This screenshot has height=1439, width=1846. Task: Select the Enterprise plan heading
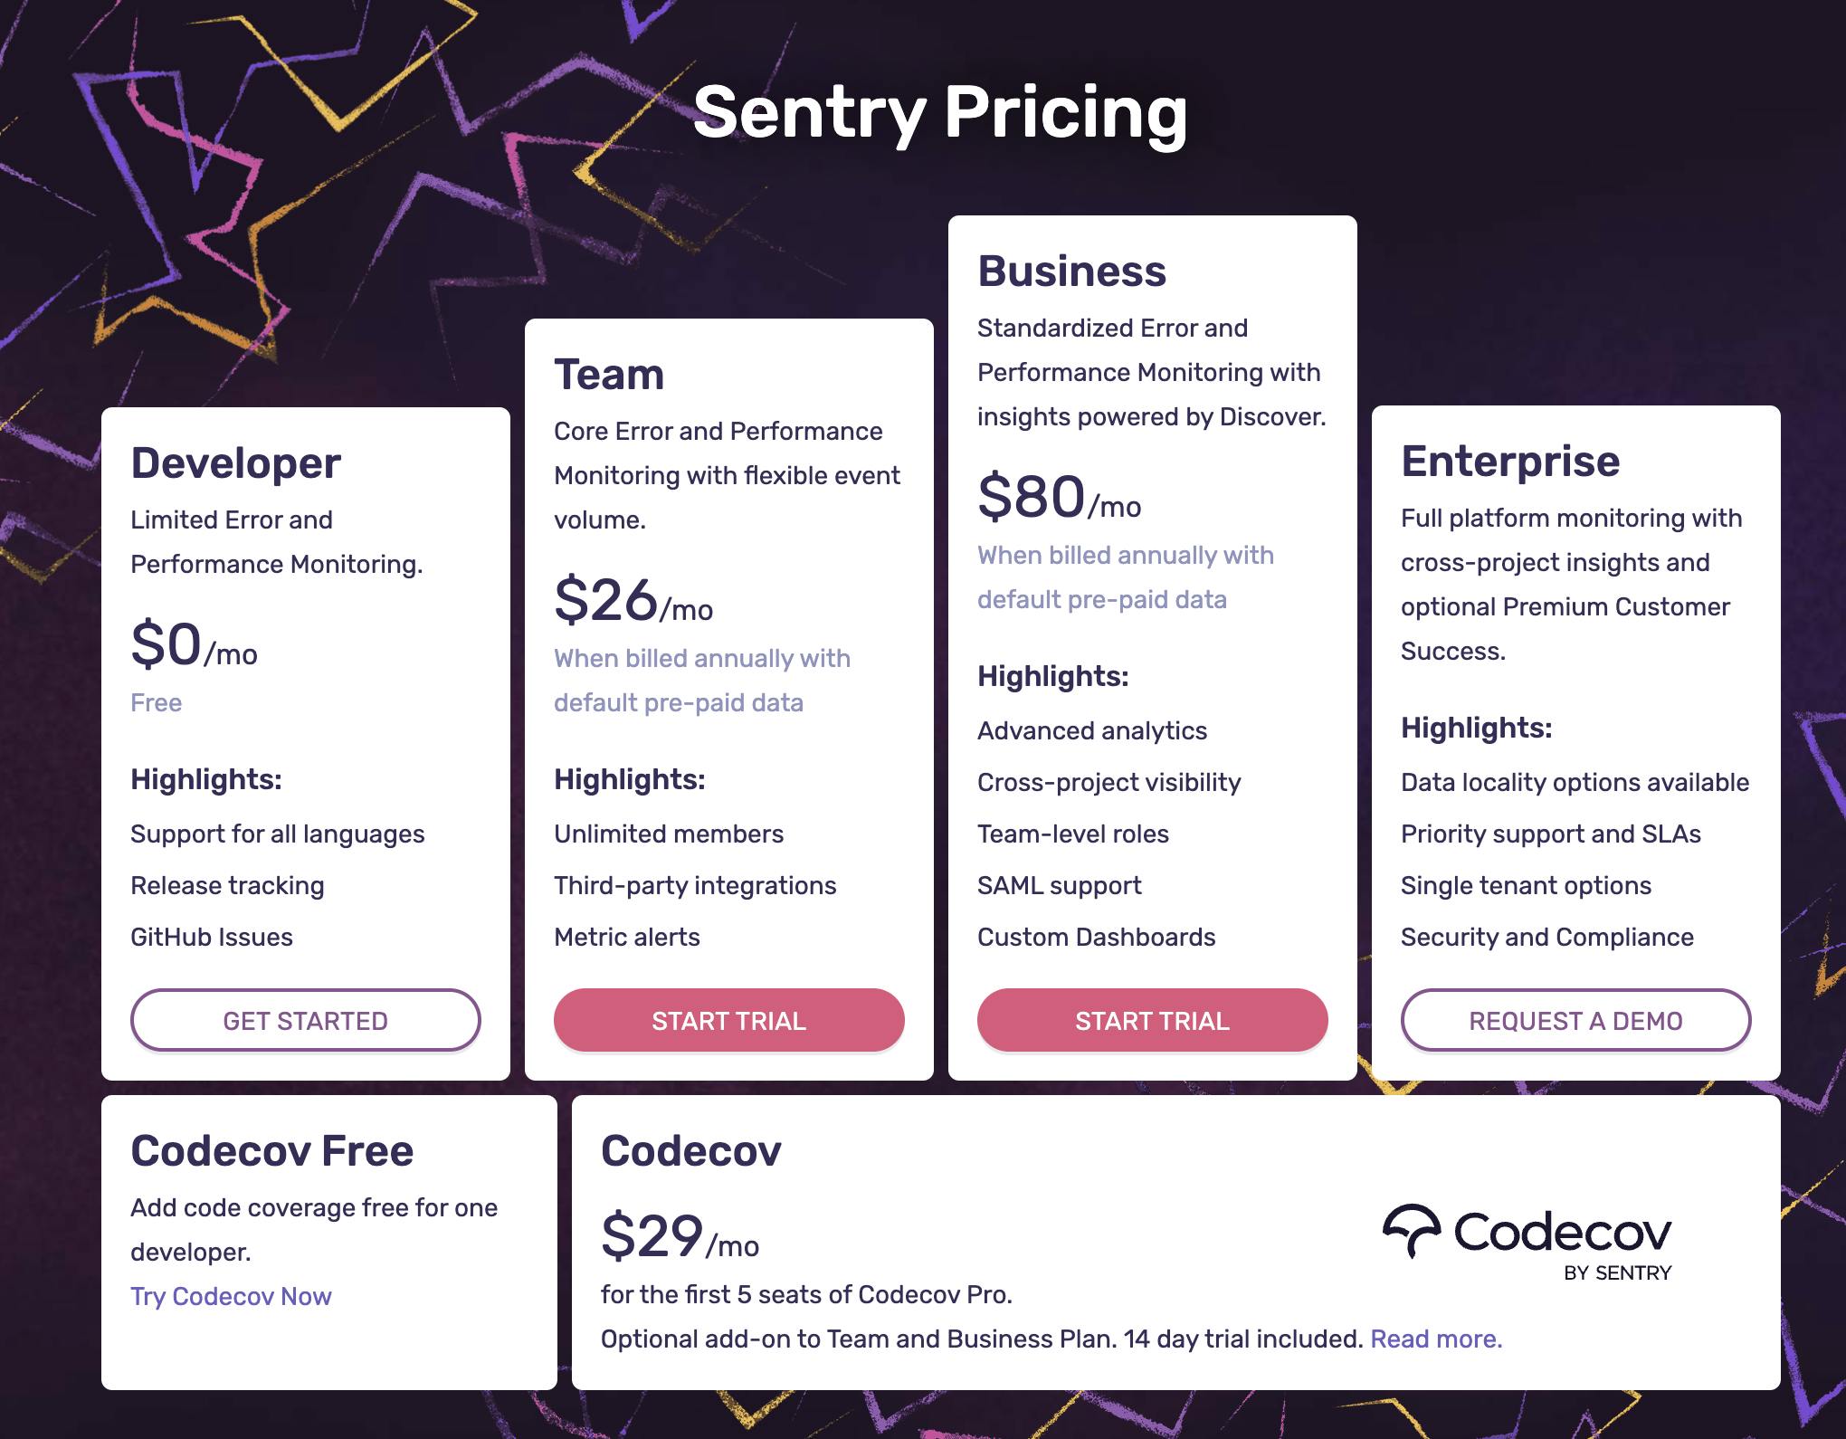tap(1510, 461)
